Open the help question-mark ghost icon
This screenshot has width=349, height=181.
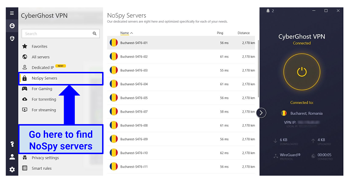tap(12, 144)
